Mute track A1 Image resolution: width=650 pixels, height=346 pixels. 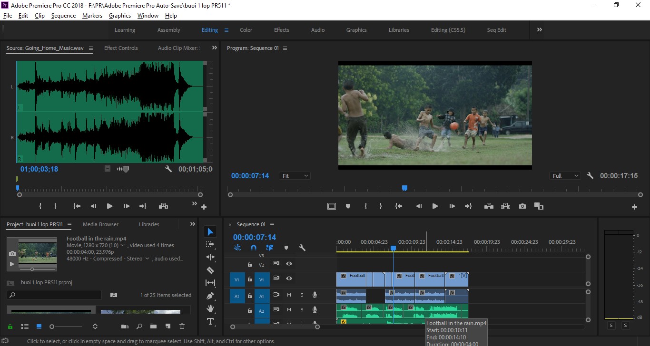pyautogui.click(x=289, y=295)
